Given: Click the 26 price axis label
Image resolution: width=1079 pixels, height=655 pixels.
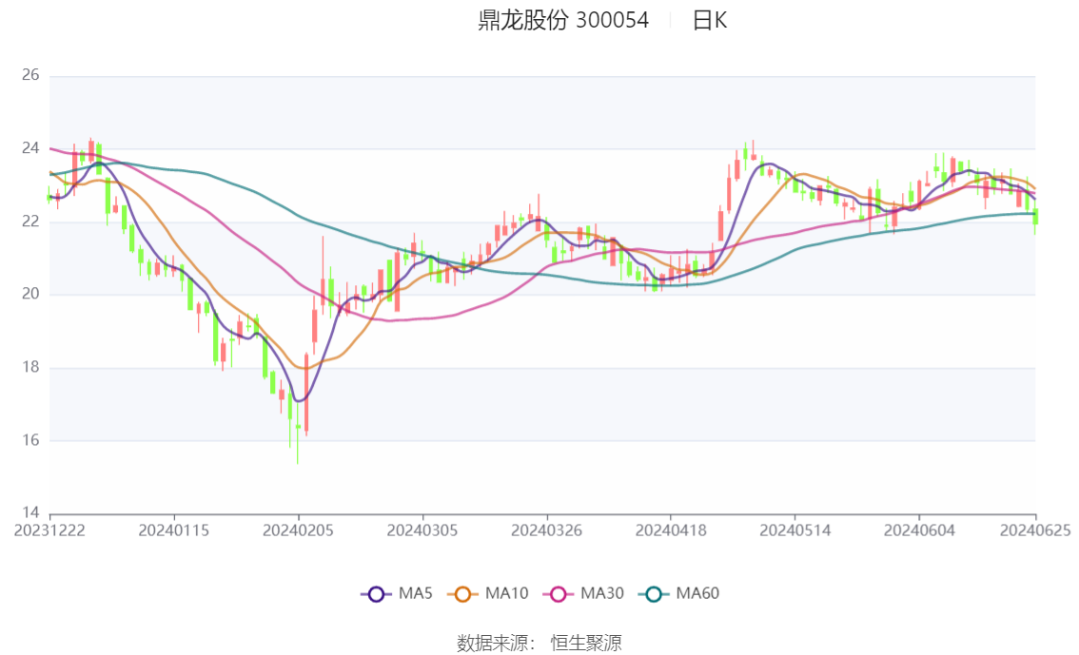Looking at the screenshot, I should coord(30,75).
